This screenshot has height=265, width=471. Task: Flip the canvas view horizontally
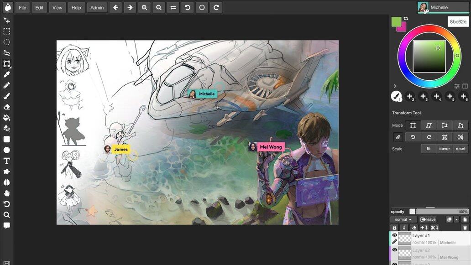tap(173, 7)
